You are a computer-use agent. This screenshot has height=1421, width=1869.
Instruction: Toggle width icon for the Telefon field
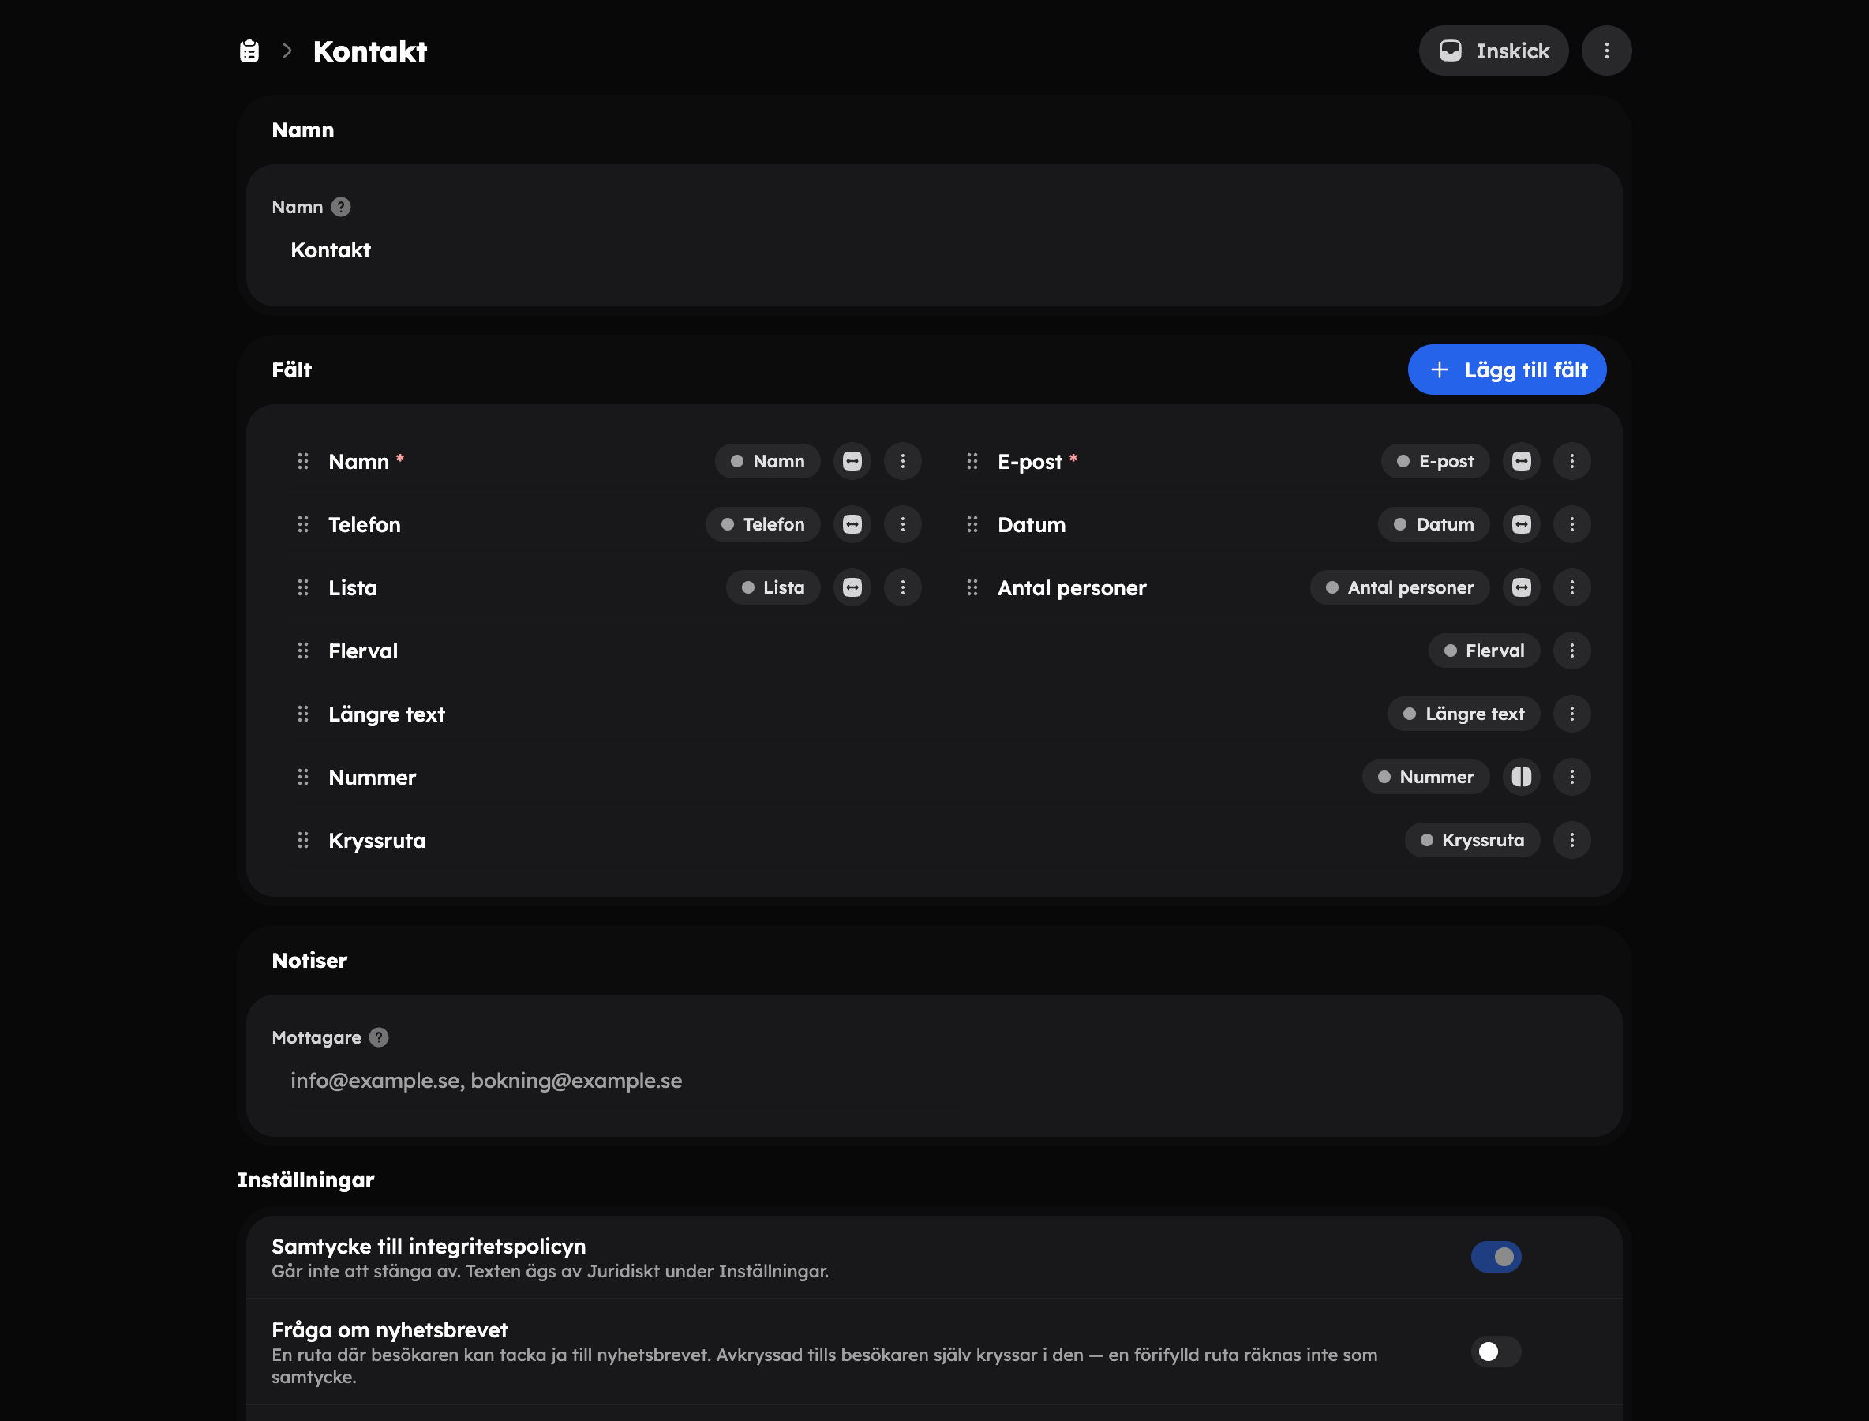pos(852,524)
